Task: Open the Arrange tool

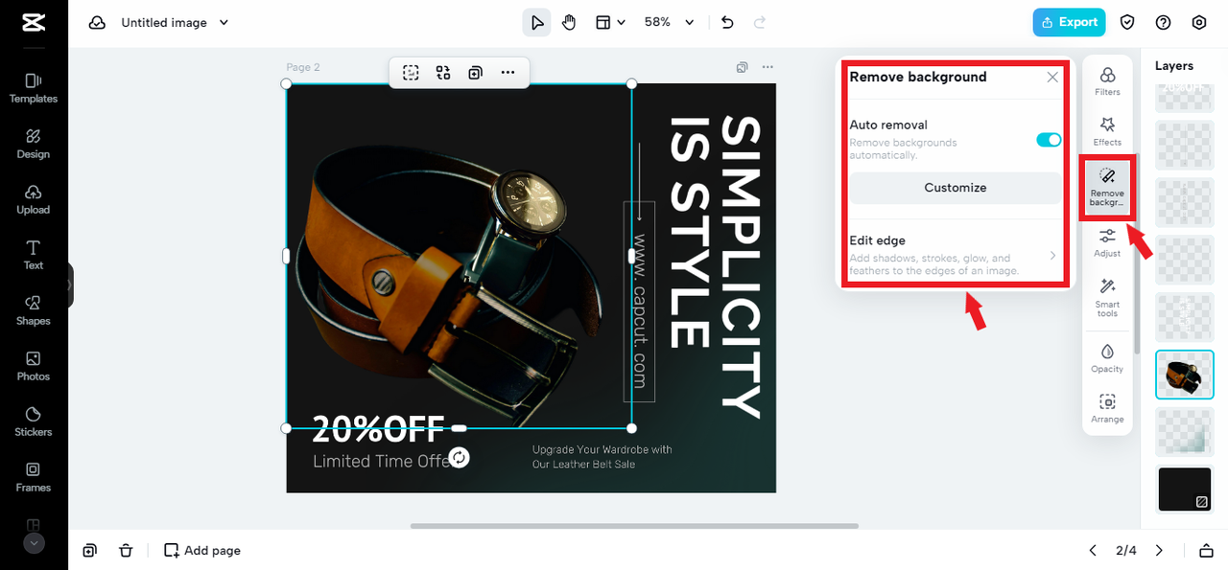Action: 1107,409
